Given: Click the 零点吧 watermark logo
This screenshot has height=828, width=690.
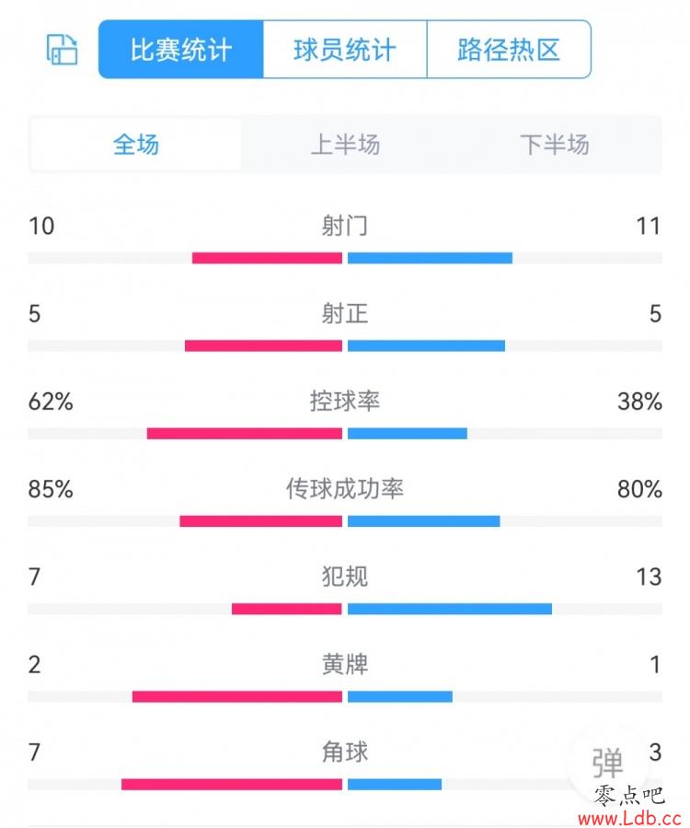Looking at the screenshot, I should (628, 795).
